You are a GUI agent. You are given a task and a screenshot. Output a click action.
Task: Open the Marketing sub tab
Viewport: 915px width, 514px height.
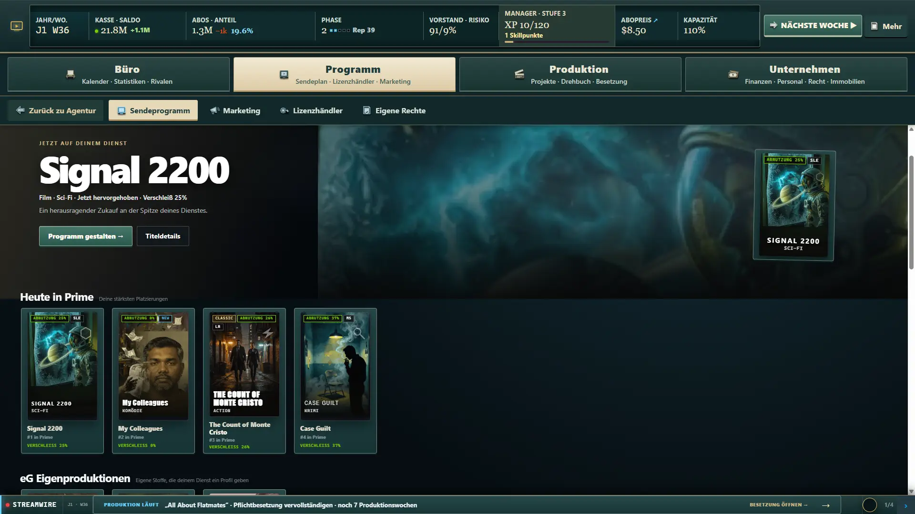(x=235, y=110)
